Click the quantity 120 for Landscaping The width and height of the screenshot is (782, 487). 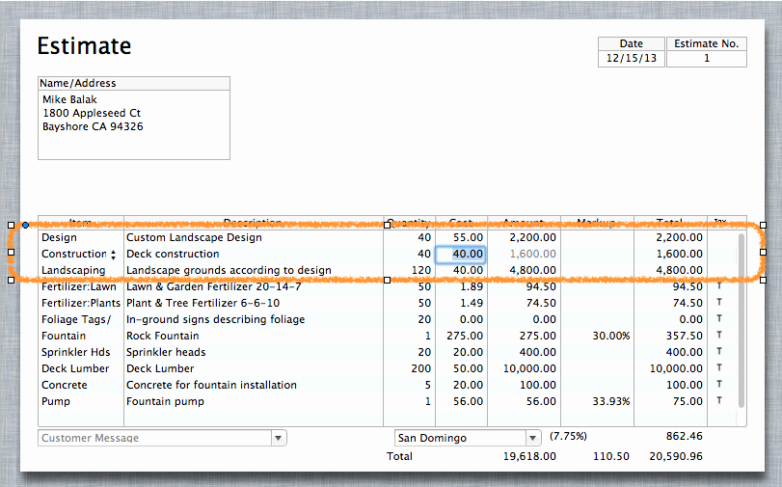421,270
